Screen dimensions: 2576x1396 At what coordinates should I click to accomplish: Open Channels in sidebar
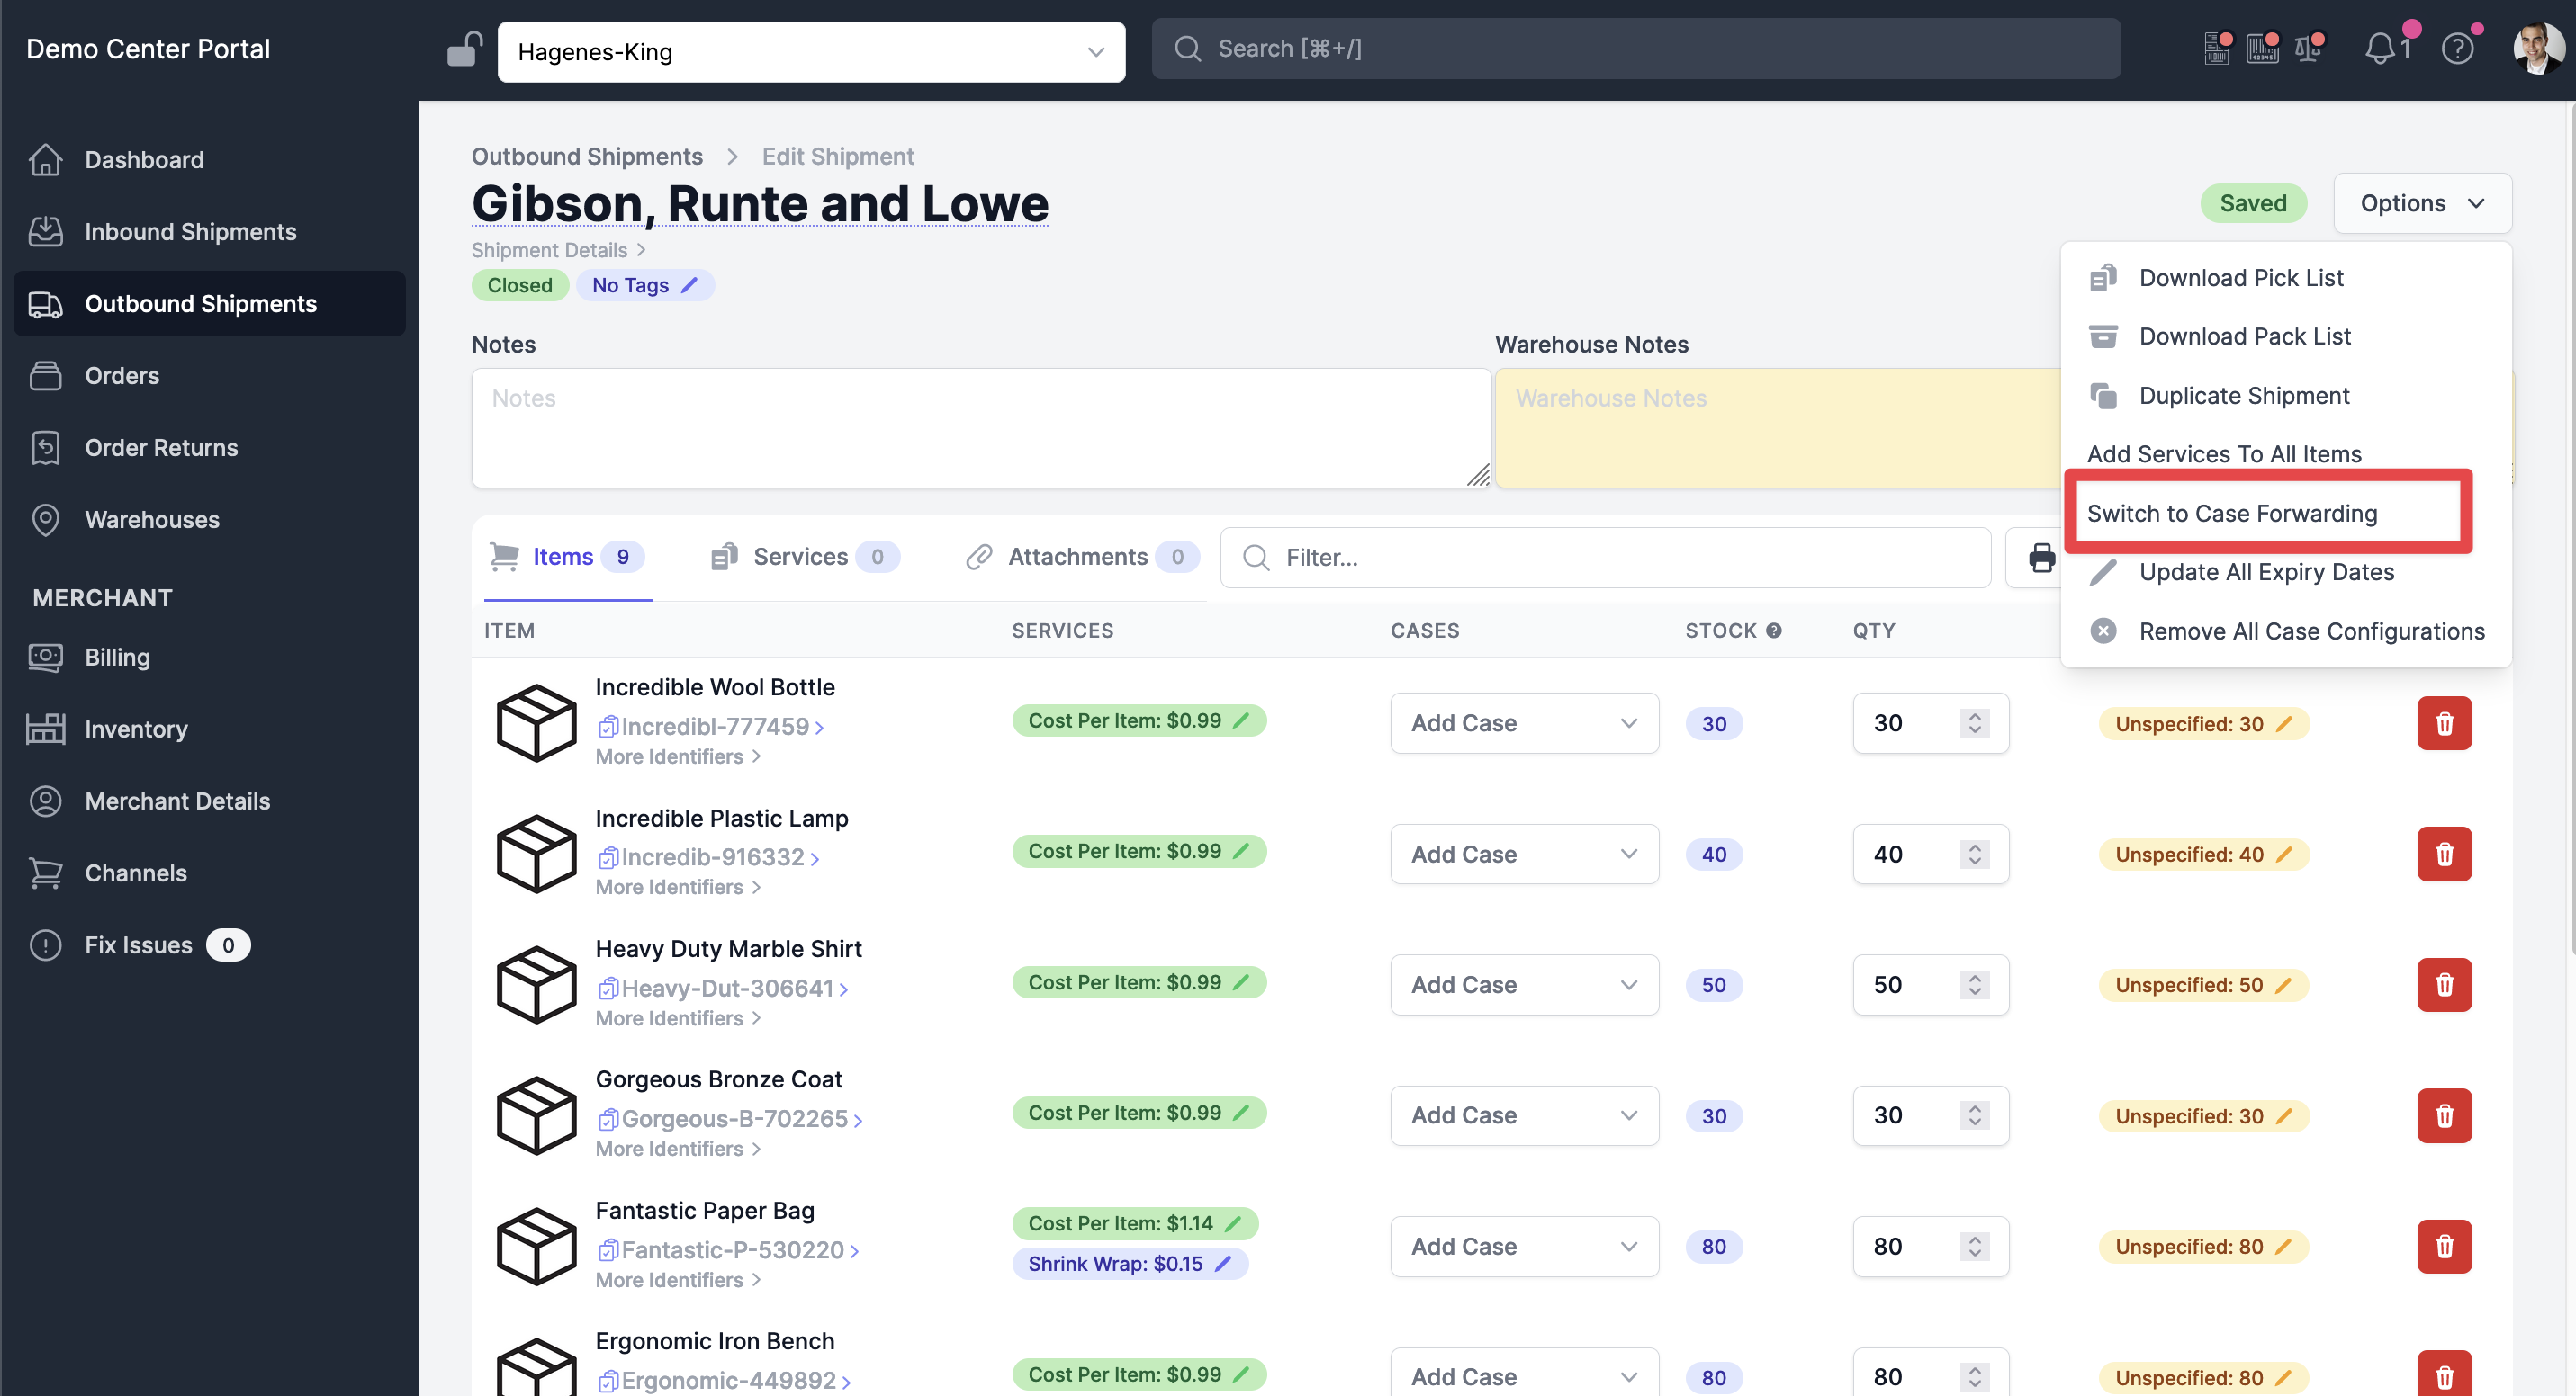pos(210,873)
